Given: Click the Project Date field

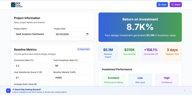Looking at the screenshot, I should (72, 34).
